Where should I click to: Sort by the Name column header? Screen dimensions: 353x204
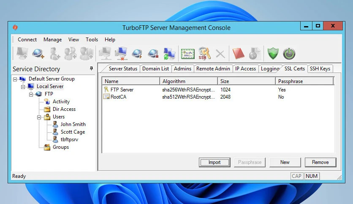(x=131, y=81)
